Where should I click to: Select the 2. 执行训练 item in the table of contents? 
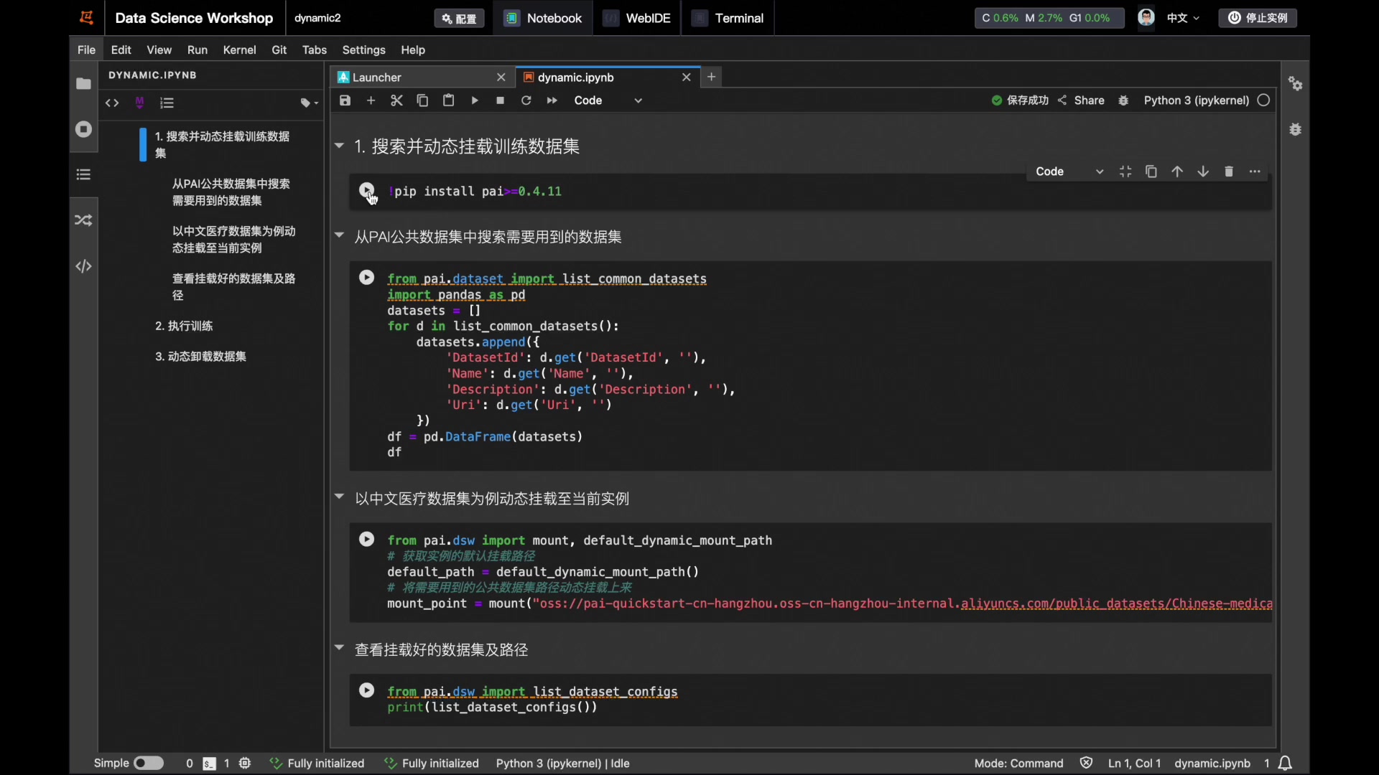point(184,326)
